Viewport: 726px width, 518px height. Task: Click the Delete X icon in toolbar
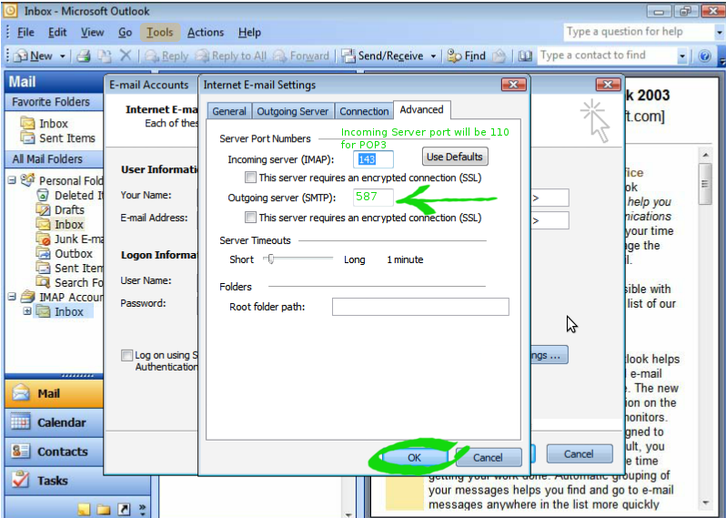click(x=125, y=56)
